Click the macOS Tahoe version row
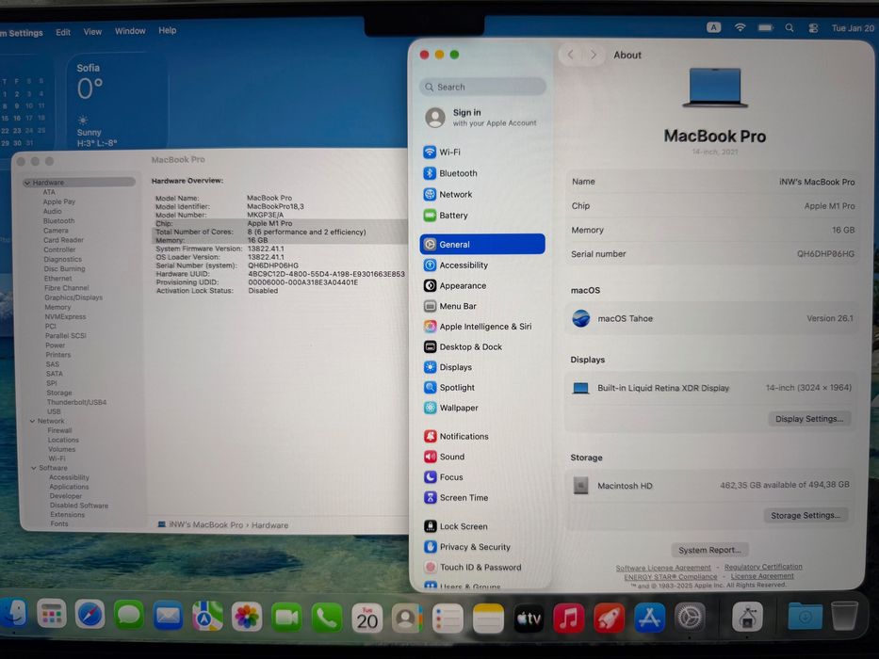The height and width of the screenshot is (659, 879). pos(712,318)
